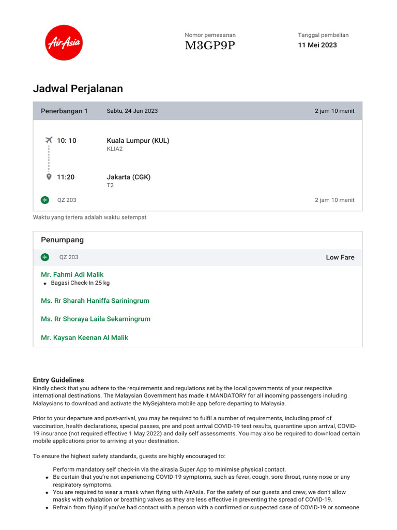Click the green plane icon under Penumpang
The image size is (397, 530).
(x=45, y=257)
